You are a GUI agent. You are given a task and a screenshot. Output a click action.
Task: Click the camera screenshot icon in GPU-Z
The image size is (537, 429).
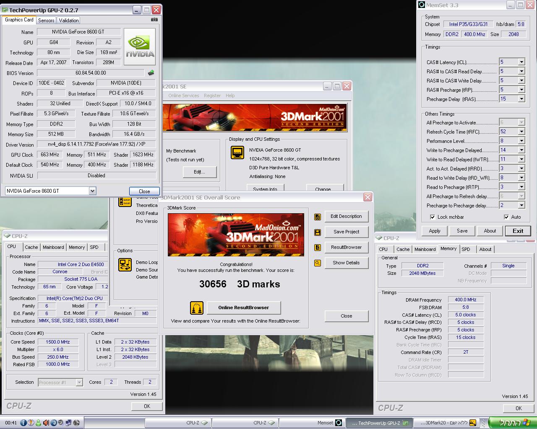[154, 20]
